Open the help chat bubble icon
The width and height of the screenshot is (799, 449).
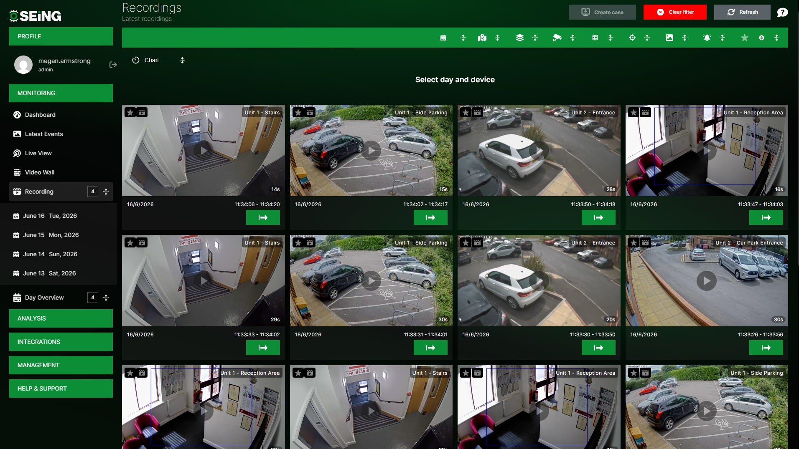[x=783, y=12]
